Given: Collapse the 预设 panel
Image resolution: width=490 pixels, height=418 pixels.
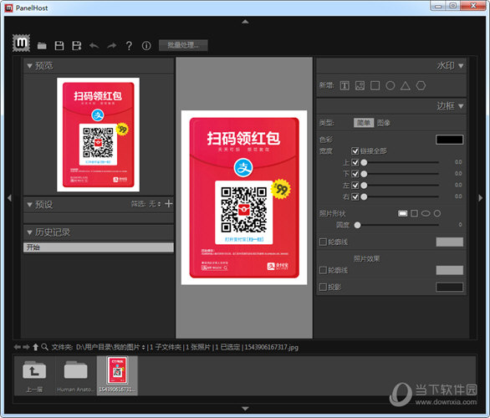Looking at the screenshot, I should (x=30, y=205).
